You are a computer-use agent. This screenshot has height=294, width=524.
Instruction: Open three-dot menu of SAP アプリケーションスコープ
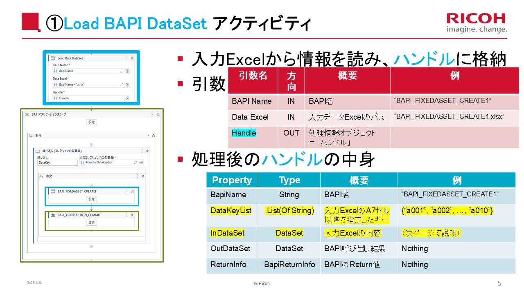tap(153, 115)
